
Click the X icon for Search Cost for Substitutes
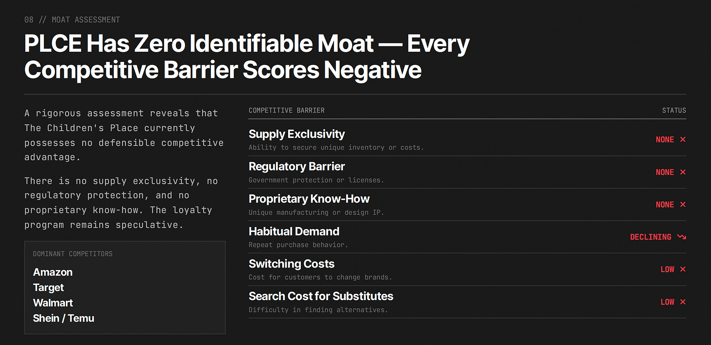tap(683, 302)
